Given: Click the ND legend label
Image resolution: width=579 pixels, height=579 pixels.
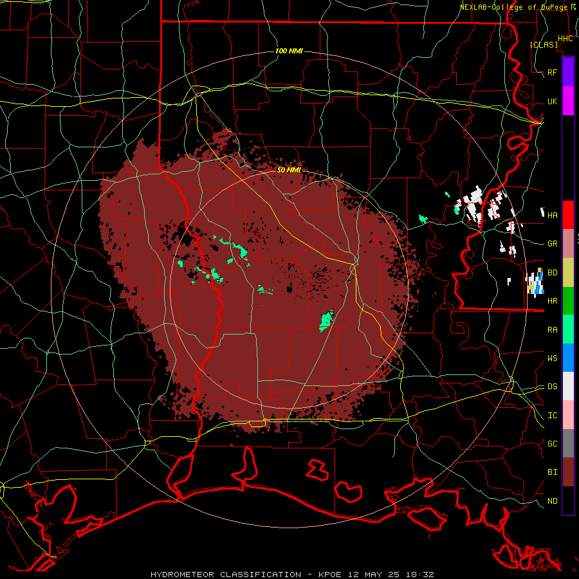Looking at the screenshot, I should pyautogui.click(x=552, y=501).
